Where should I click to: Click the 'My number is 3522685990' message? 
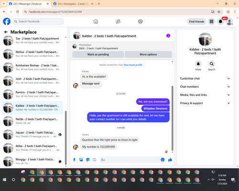coord(98,147)
